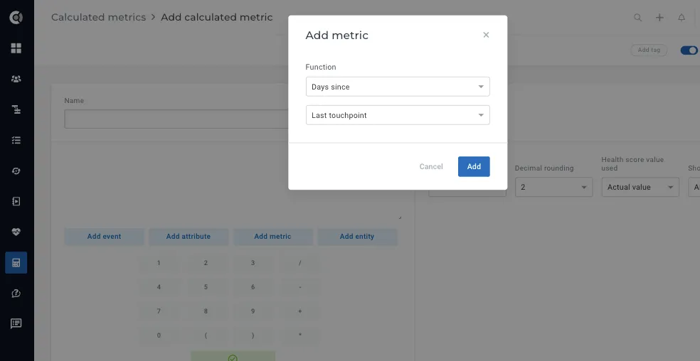Click the Add event button

(104, 237)
